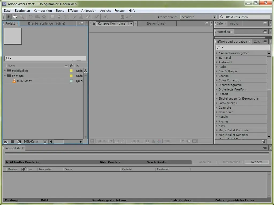The width and height of the screenshot is (274, 205).
Task: Expand the Farbflächen folder
Action: tap(5, 70)
